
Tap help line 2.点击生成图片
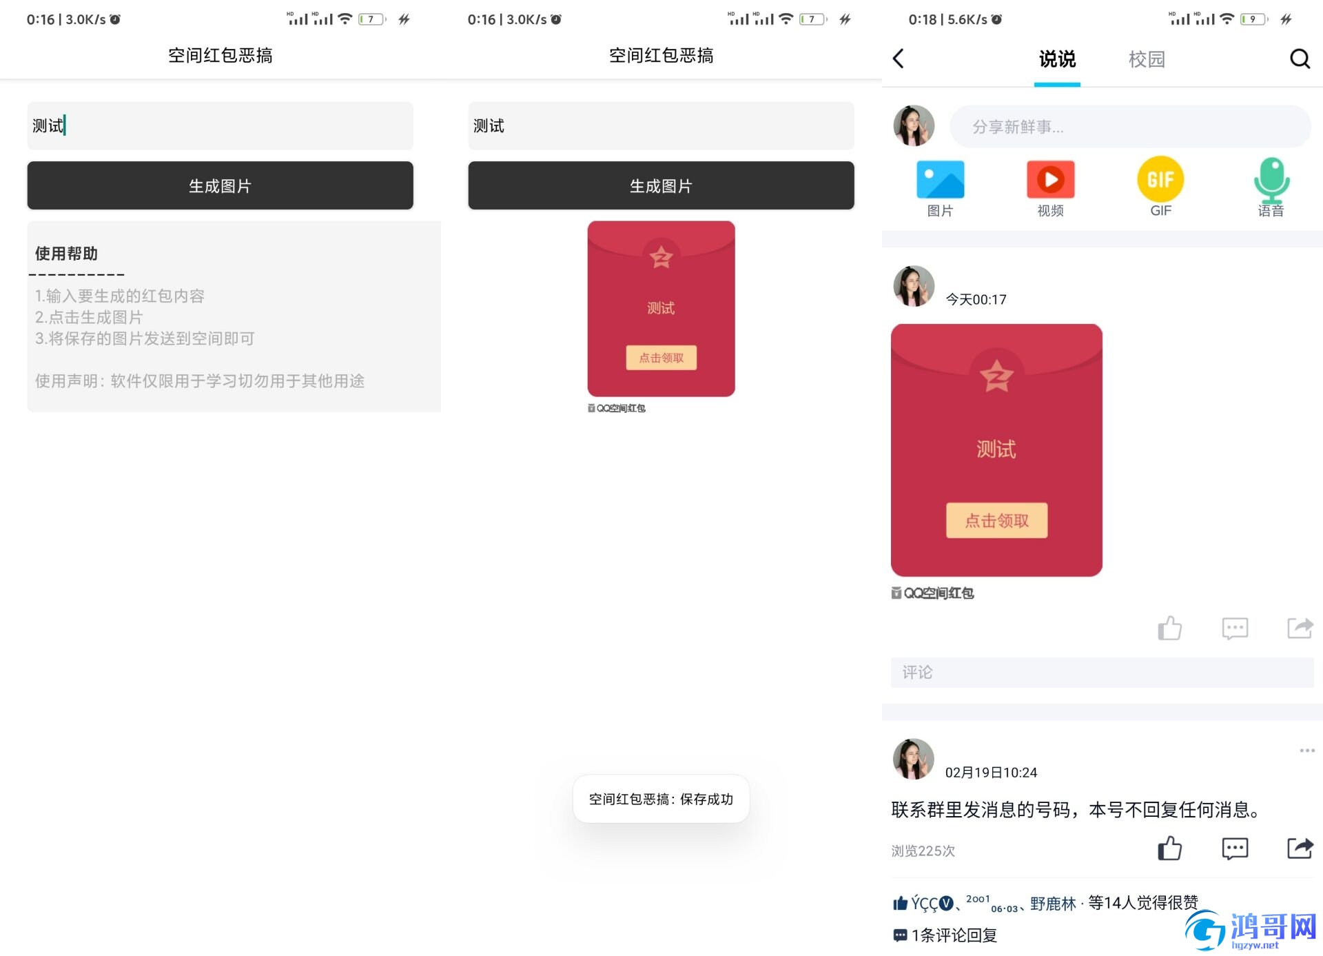tap(89, 317)
